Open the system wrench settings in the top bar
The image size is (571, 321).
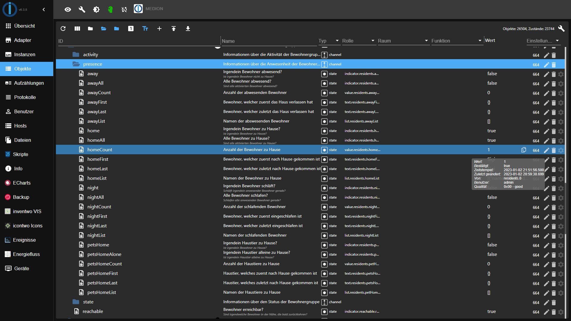click(82, 10)
